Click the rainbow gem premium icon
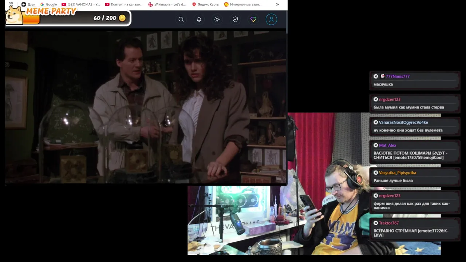The height and width of the screenshot is (262, 466). (253, 19)
